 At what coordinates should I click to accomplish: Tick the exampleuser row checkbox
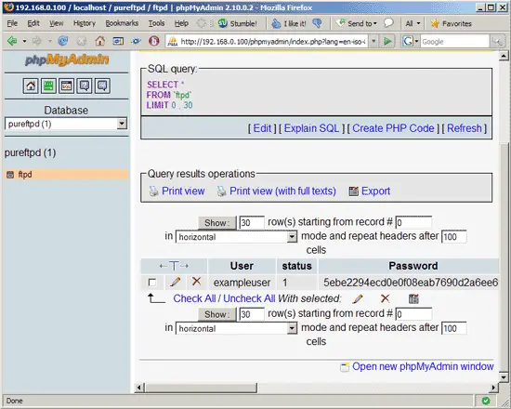tap(151, 283)
